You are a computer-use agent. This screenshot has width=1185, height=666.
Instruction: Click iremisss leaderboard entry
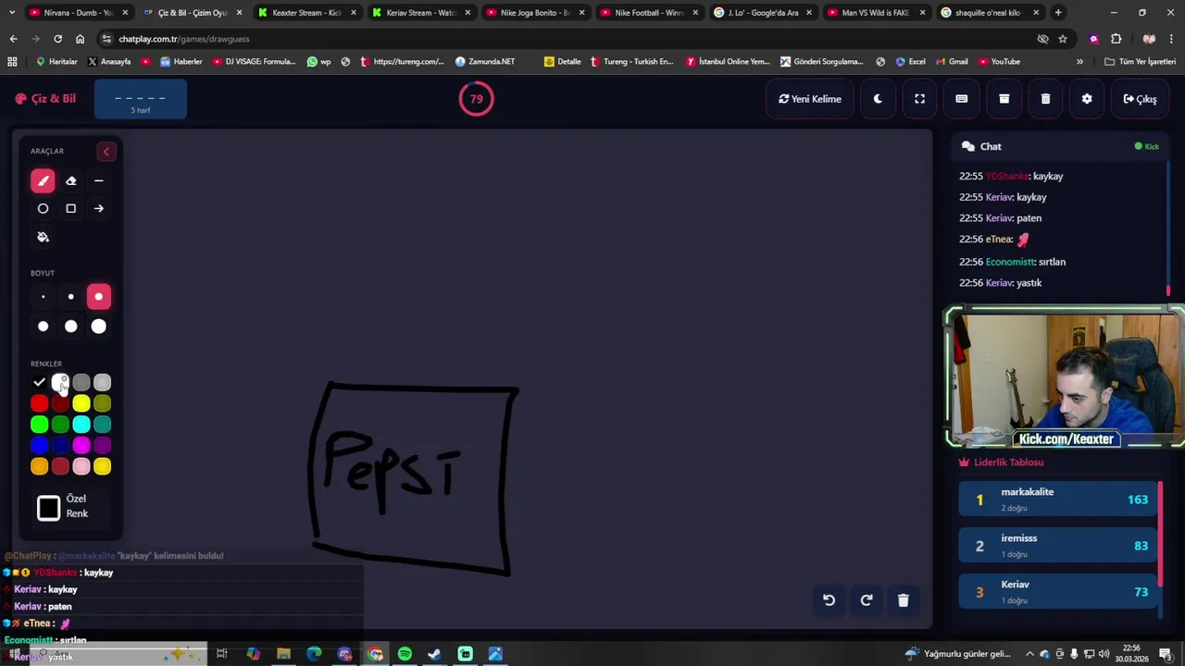click(x=1058, y=546)
